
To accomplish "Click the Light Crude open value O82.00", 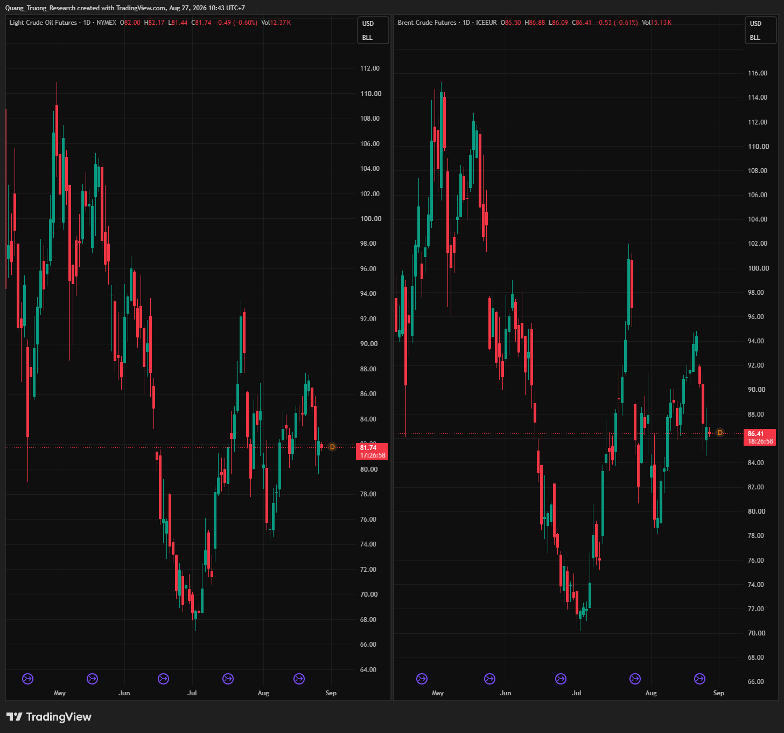I will click(x=130, y=23).
